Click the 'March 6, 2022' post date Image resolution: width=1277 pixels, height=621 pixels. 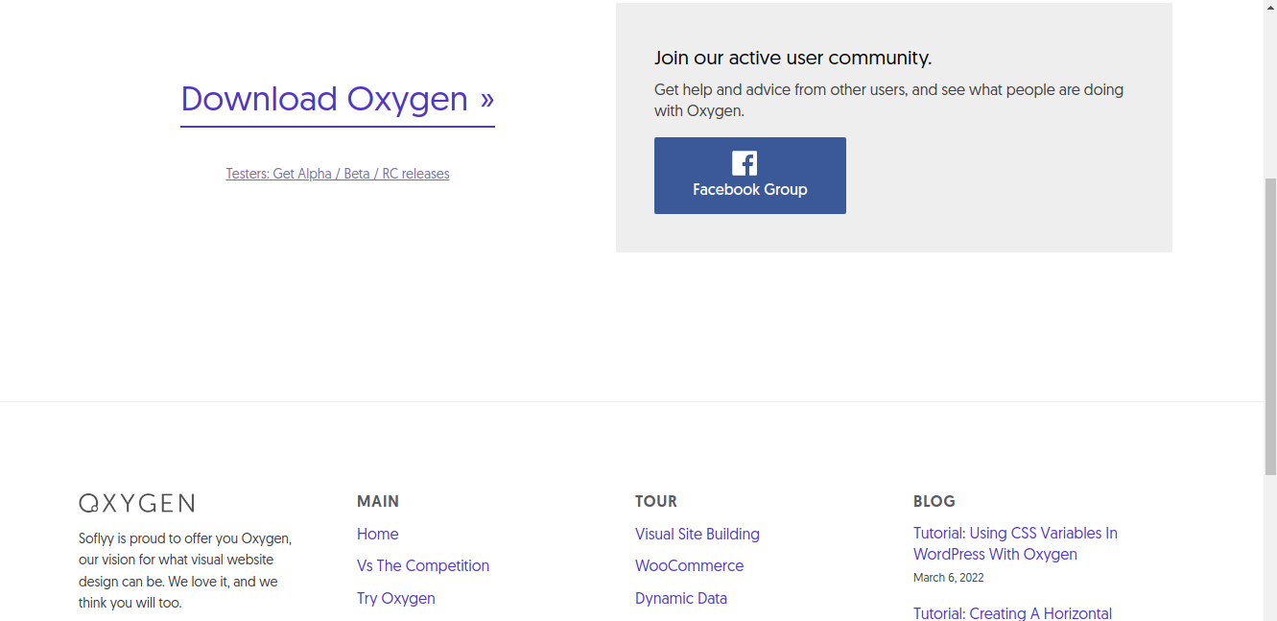coord(949,578)
